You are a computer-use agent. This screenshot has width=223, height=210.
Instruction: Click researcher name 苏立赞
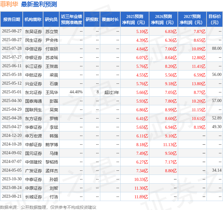(52, 31)
